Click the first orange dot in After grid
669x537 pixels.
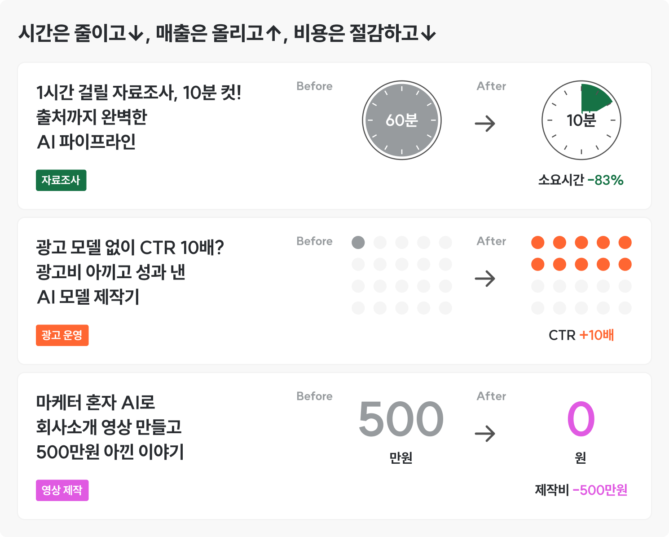(x=538, y=243)
